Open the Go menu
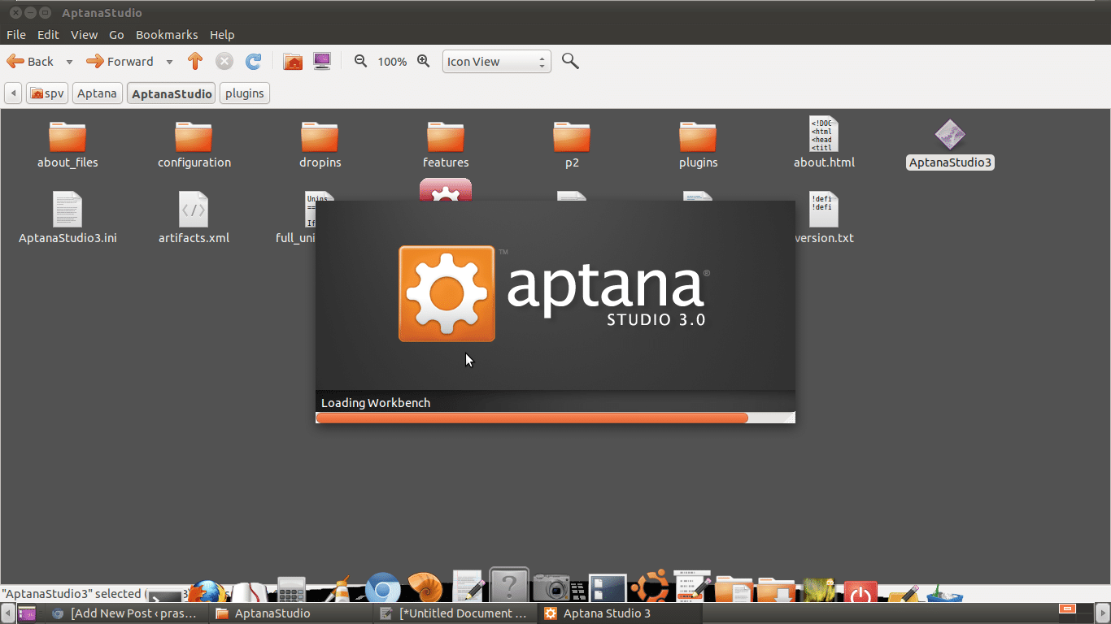 tap(116, 35)
